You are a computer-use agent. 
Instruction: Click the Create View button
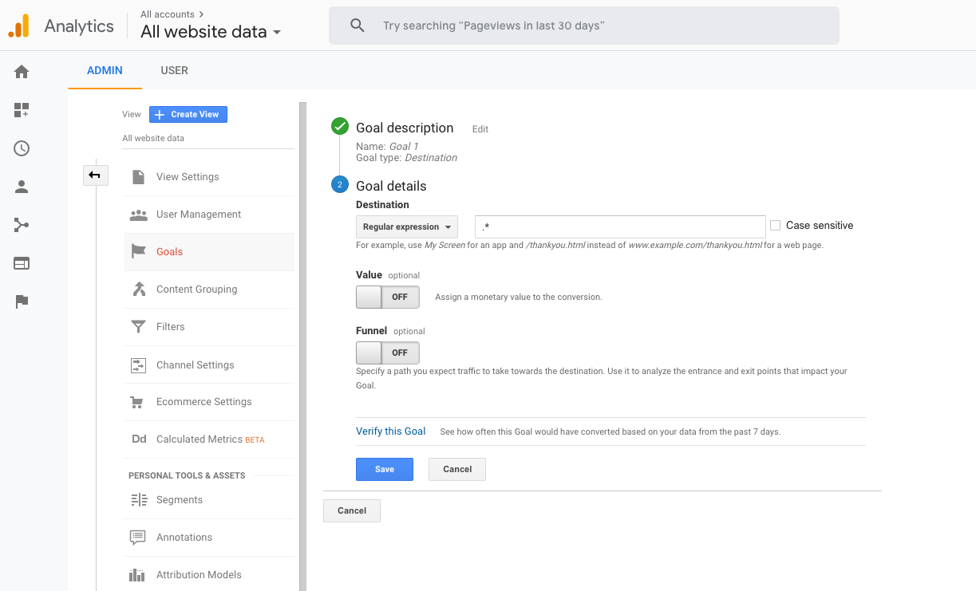(x=188, y=115)
